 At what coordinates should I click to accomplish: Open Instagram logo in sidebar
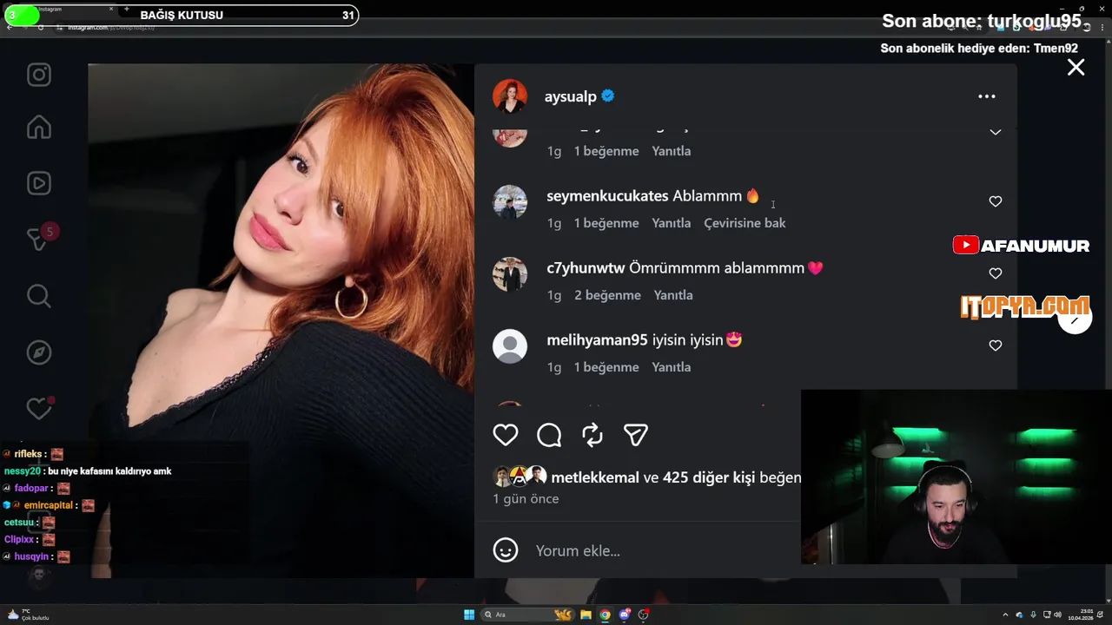pyautogui.click(x=38, y=75)
